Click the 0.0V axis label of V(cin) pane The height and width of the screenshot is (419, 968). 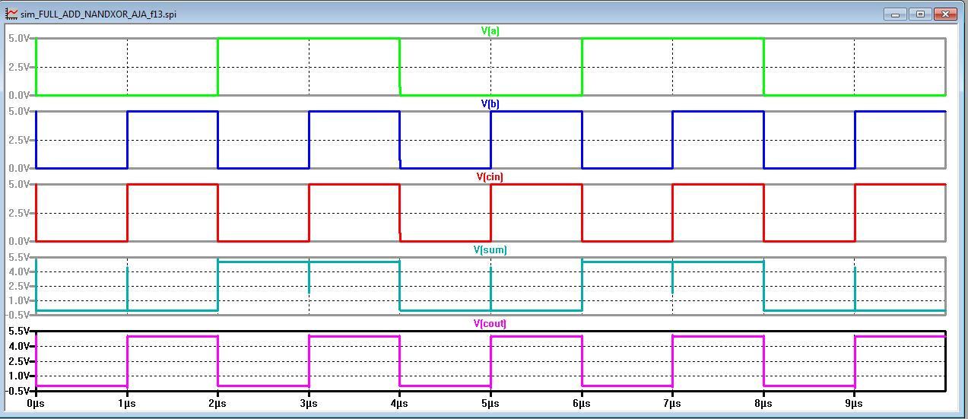[19, 241]
